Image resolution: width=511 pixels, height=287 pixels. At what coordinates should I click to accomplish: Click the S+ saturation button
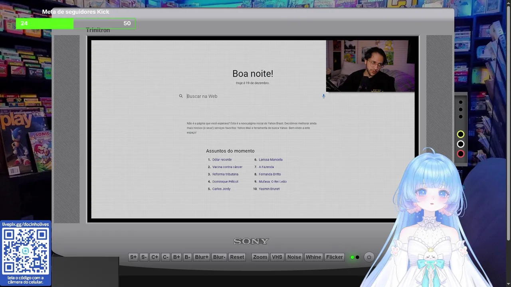click(x=133, y=257)
